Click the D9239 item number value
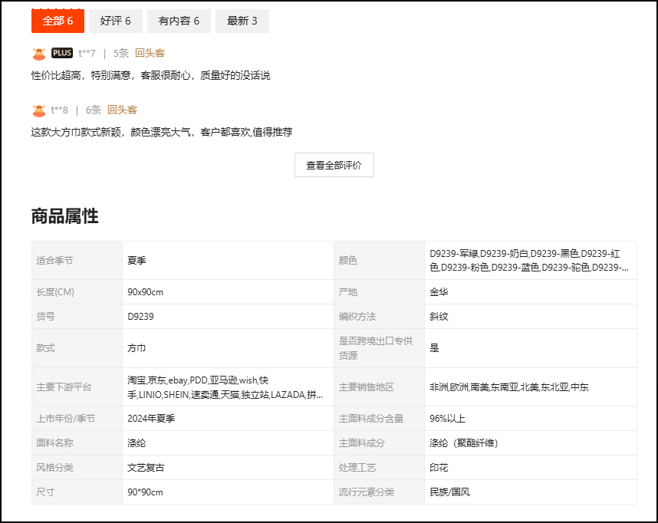Image resolution: width=658 pixels, height=523 pixels. tap(140, 317)
